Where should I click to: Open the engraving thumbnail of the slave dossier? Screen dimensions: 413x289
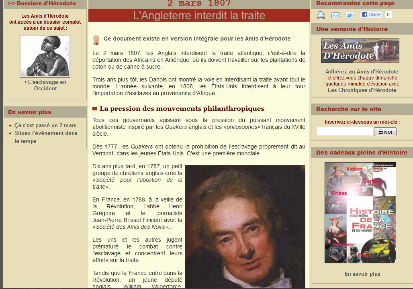pyautogui.click(x=45, y=56)
